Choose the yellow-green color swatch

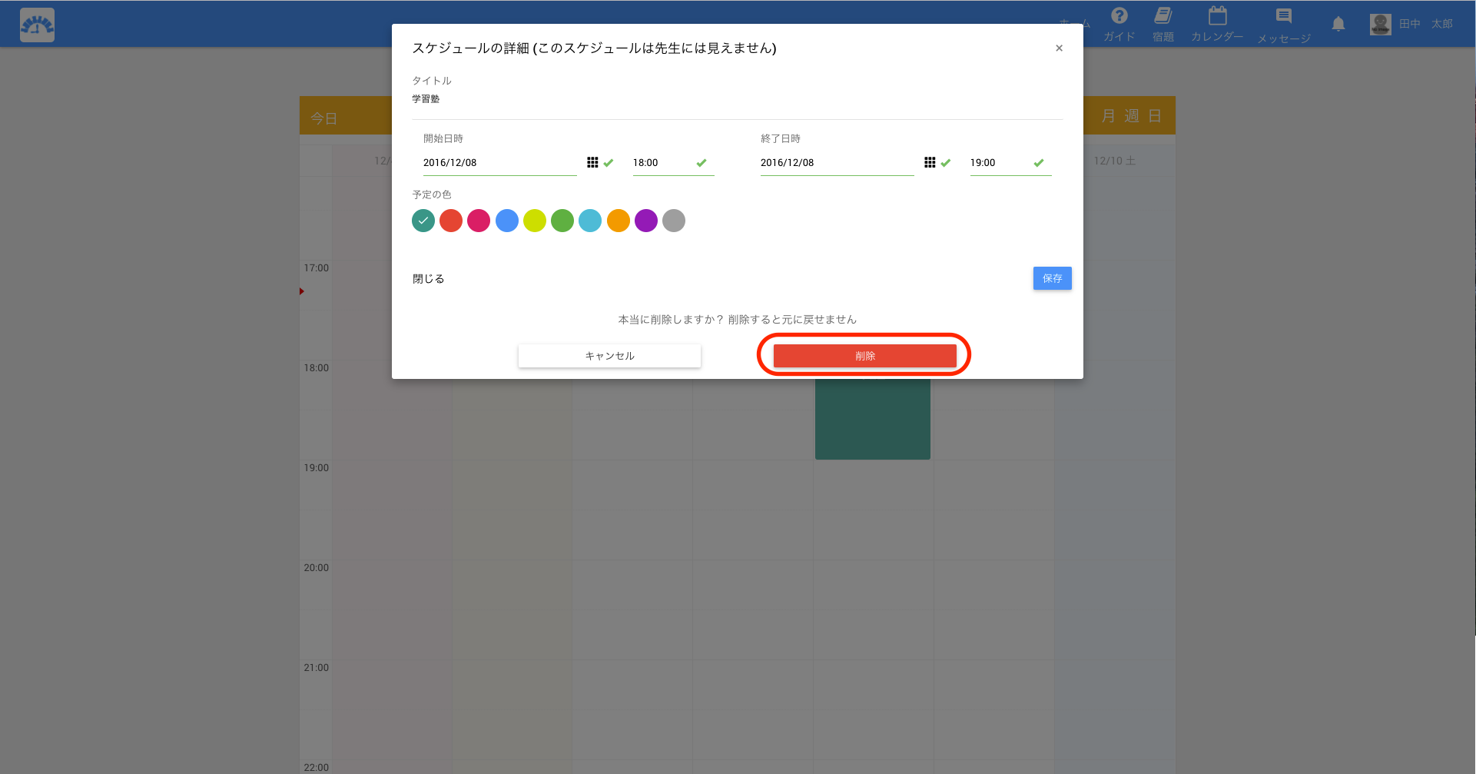(535, 221)
